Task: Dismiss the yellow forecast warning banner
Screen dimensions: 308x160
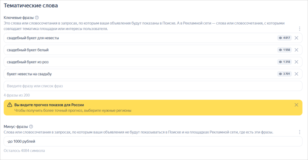Action: click(x=296, y=105)
